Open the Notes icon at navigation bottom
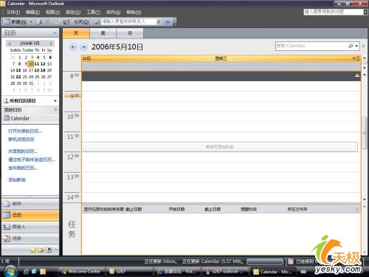The height and width of the screenshot is (277, 369). [x=32, y=250]
